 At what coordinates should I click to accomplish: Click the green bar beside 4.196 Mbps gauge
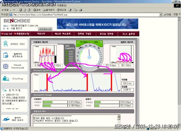click(47, 106)
